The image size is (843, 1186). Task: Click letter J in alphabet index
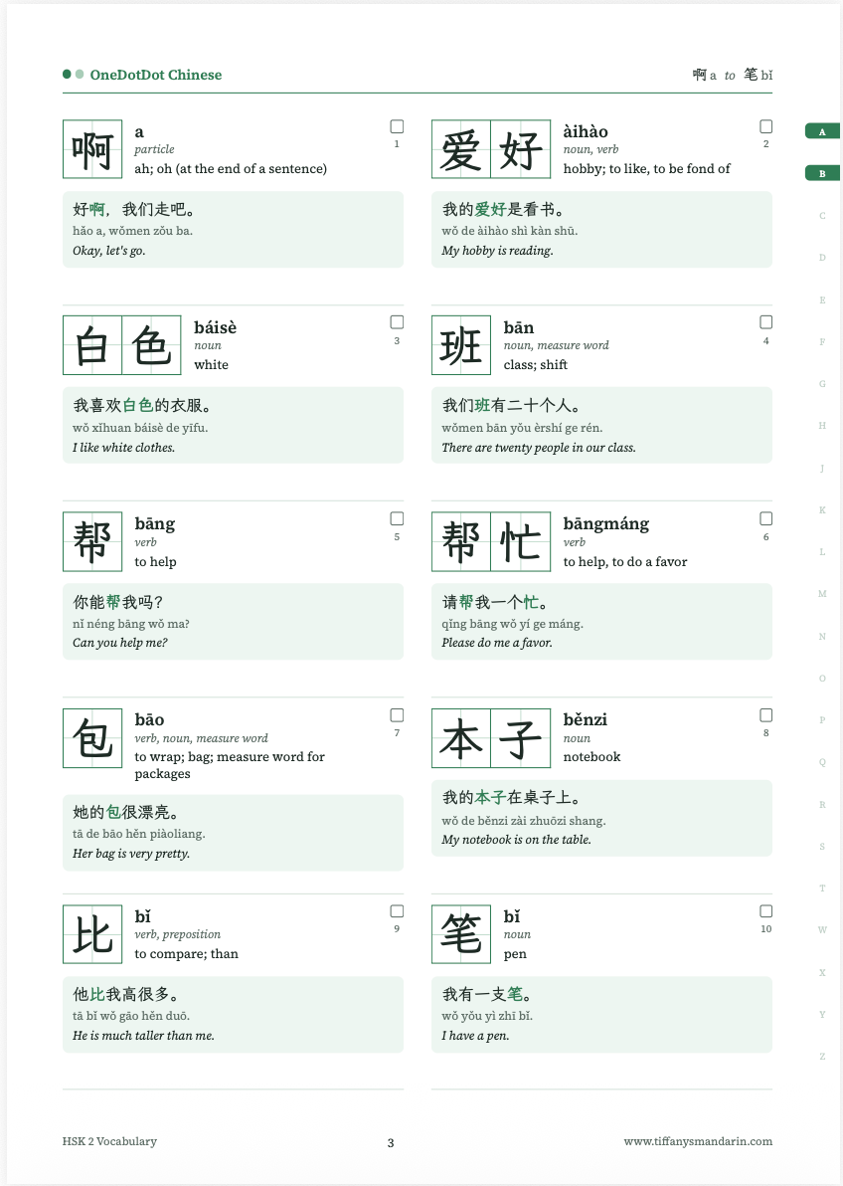coord(822,469)
